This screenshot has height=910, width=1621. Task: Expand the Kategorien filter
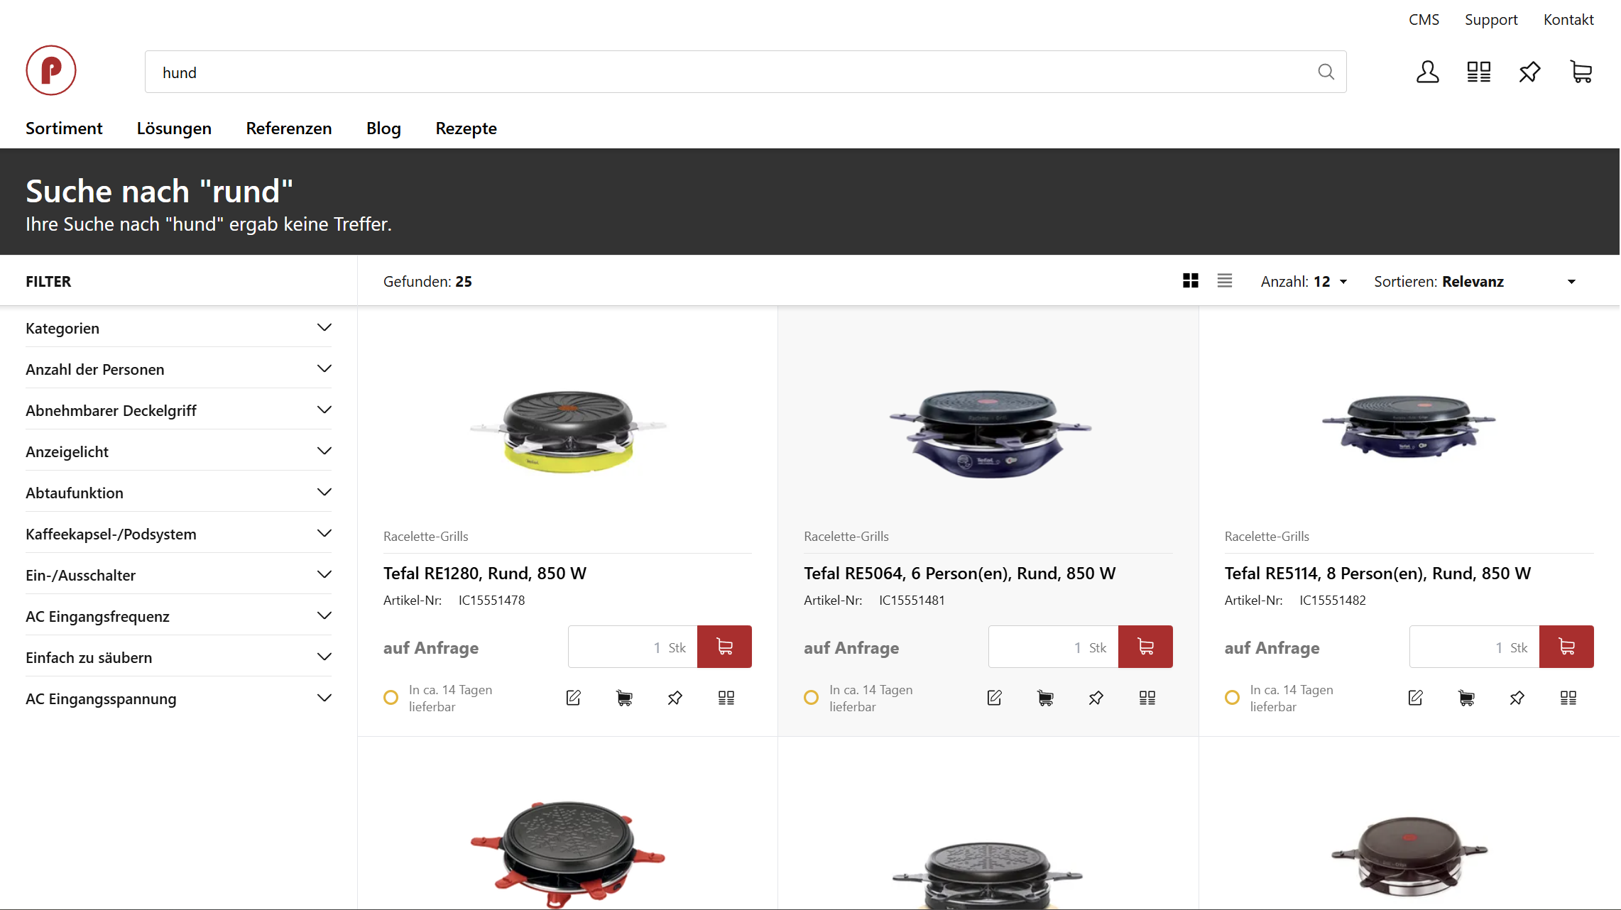click(x=178, y=328)
